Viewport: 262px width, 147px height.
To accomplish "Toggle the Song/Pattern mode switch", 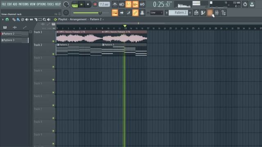I will point(75,4).
